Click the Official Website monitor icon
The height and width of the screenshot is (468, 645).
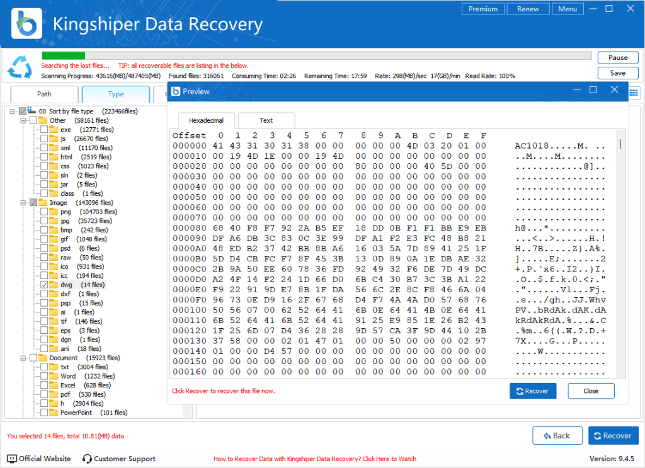(x=12, y=459)
